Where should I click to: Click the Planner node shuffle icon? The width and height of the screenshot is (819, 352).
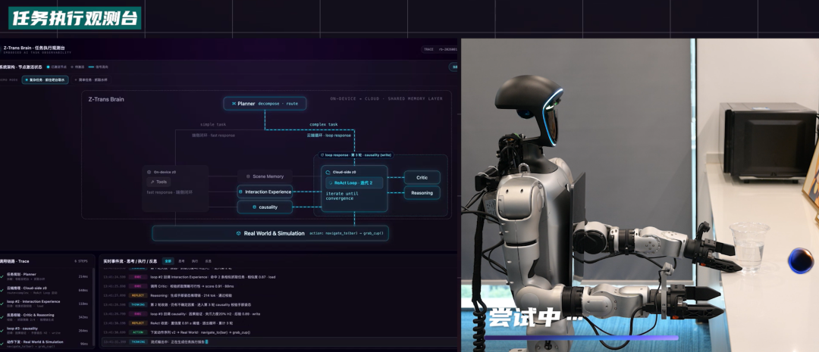[x=234, y=103]
